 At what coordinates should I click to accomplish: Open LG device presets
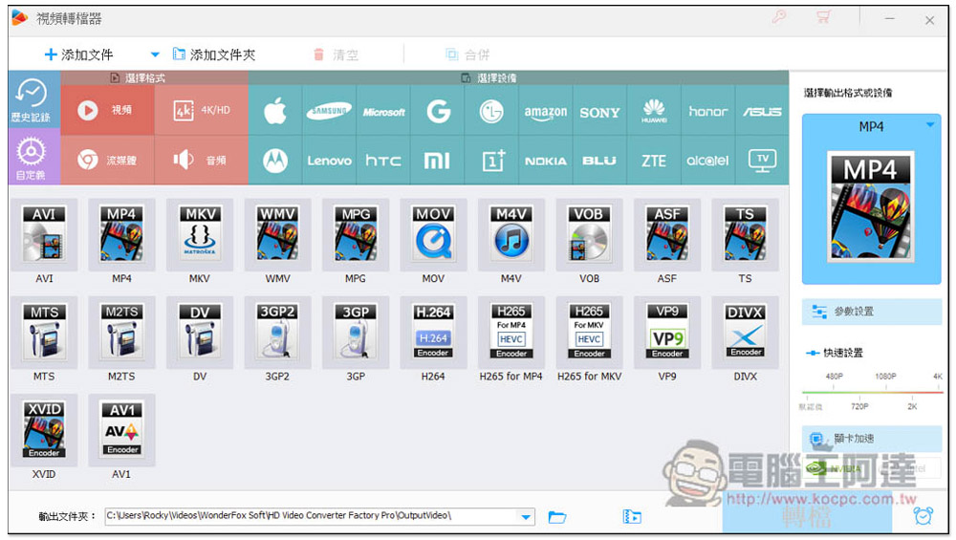pyautogui.click(x=491, y=111)
